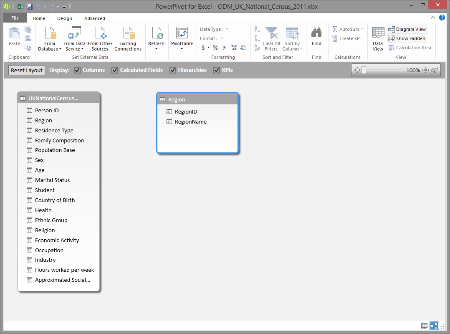The image size is (450, 334).
Task: Sort Z to A descending
Action: (x=257, y=38)
